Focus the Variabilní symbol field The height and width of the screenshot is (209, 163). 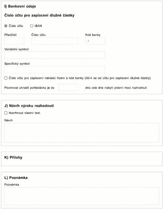click(x=55, y=55)
